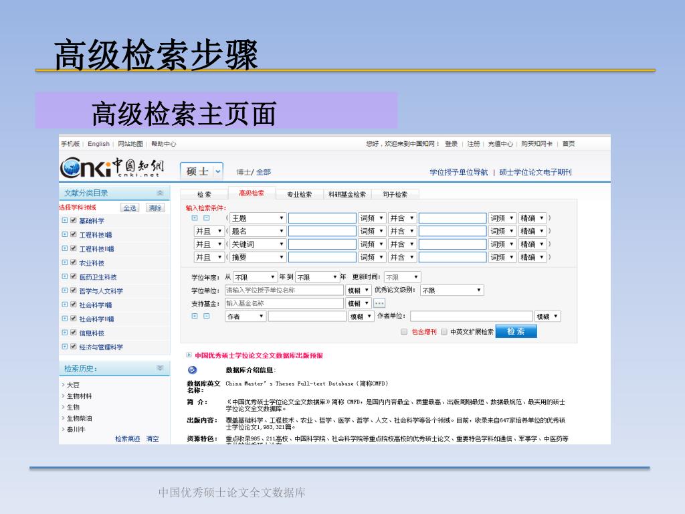Click the 注册 link in the top bar
The height and width of the screenshot is (514, 685).
(474, 144)
